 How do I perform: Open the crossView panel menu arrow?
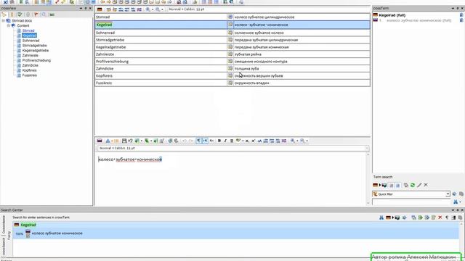81,8
